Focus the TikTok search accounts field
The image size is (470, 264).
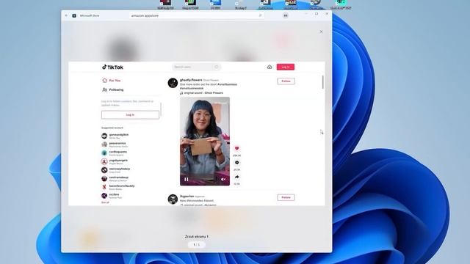[x=197, y=67]
